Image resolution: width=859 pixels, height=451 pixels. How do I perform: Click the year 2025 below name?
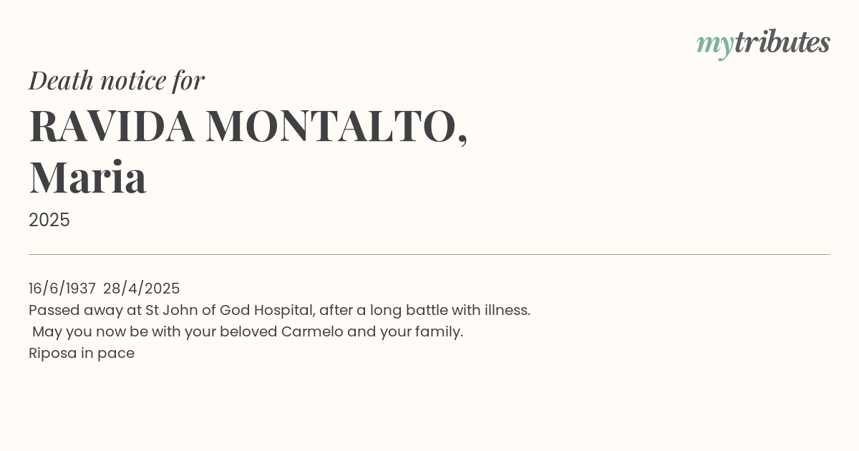[x=49, y=220]
